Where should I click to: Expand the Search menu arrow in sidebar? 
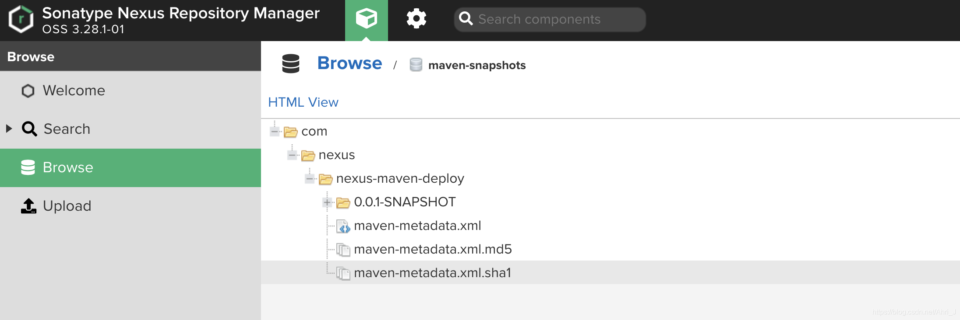click(9, 129)
